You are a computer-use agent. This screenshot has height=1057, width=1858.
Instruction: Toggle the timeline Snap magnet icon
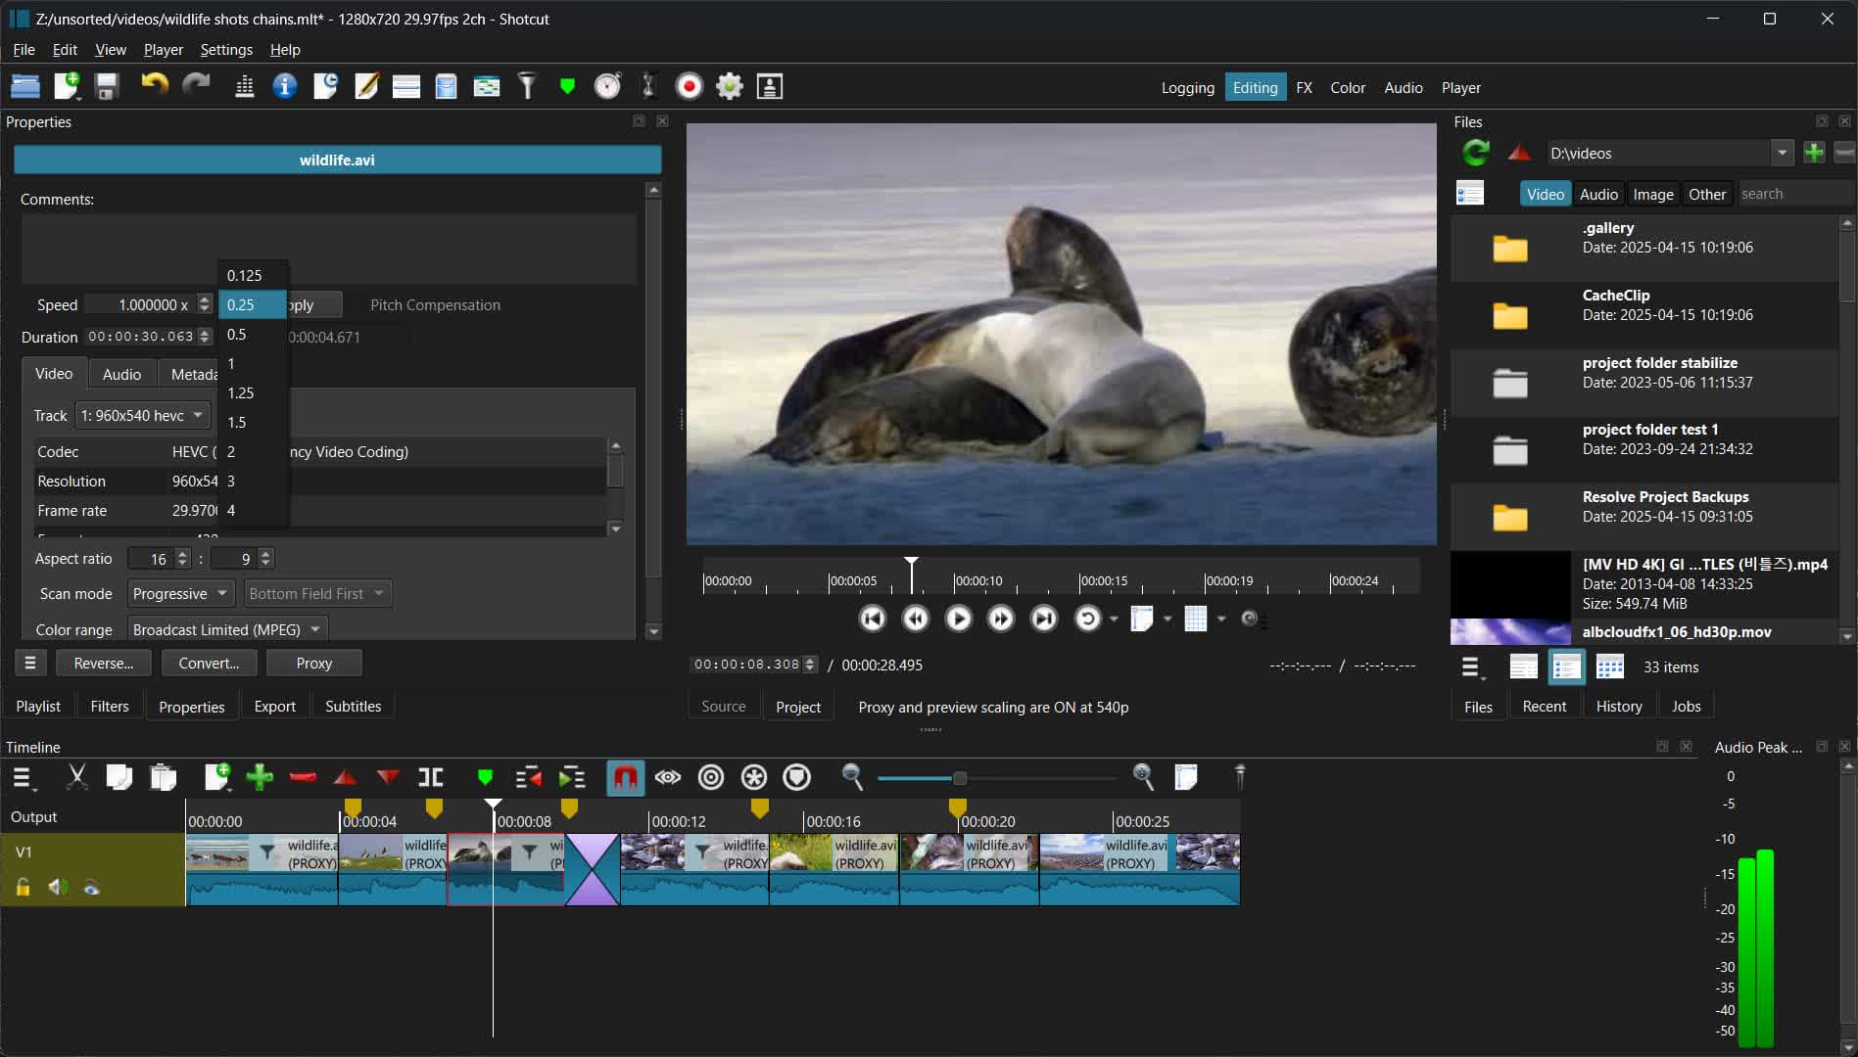click(625, 777)
